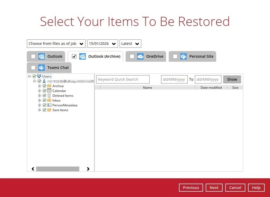Click the end date field after 'To'
Image resolution: width=270 pixels, height=197 pixels.
208,79
